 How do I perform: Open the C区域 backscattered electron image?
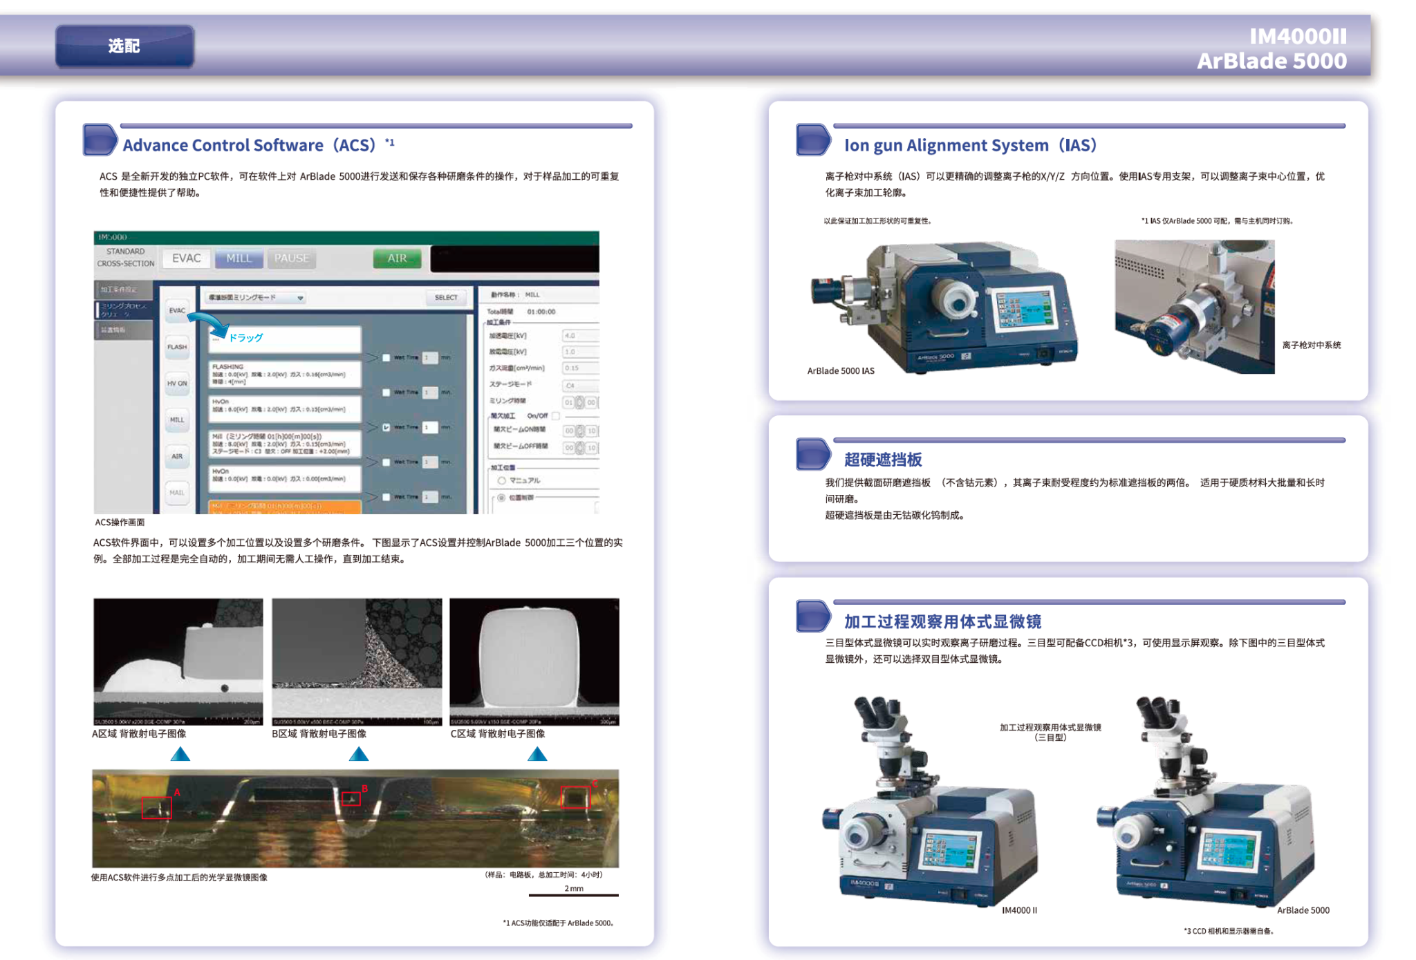click(x=534, y=661)
